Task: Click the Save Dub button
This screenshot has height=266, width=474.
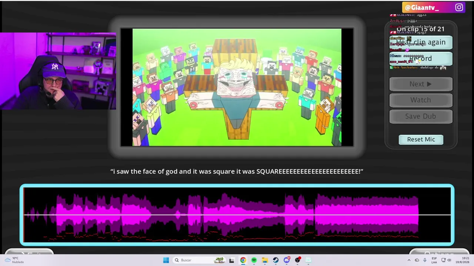Action: click(421, 116)
